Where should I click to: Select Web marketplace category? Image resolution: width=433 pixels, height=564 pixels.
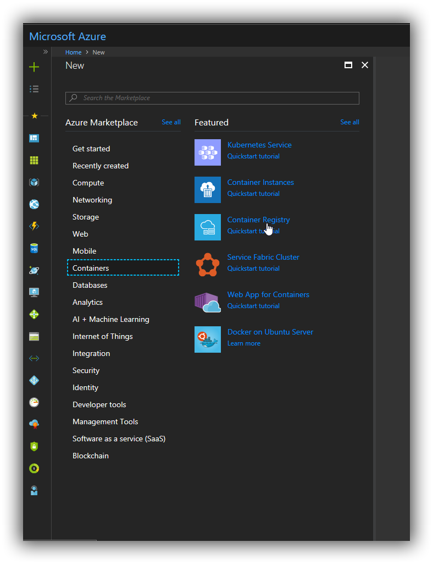pos(80,234)
